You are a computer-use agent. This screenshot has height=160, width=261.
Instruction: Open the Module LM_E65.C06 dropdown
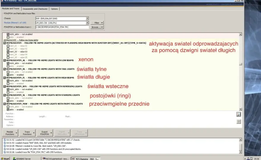[x=87, y=23]
